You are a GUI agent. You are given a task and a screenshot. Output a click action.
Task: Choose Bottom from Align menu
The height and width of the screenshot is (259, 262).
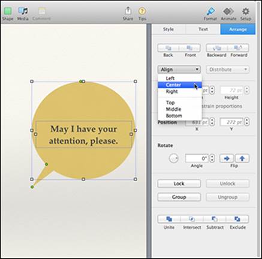(x=180, y=116)
